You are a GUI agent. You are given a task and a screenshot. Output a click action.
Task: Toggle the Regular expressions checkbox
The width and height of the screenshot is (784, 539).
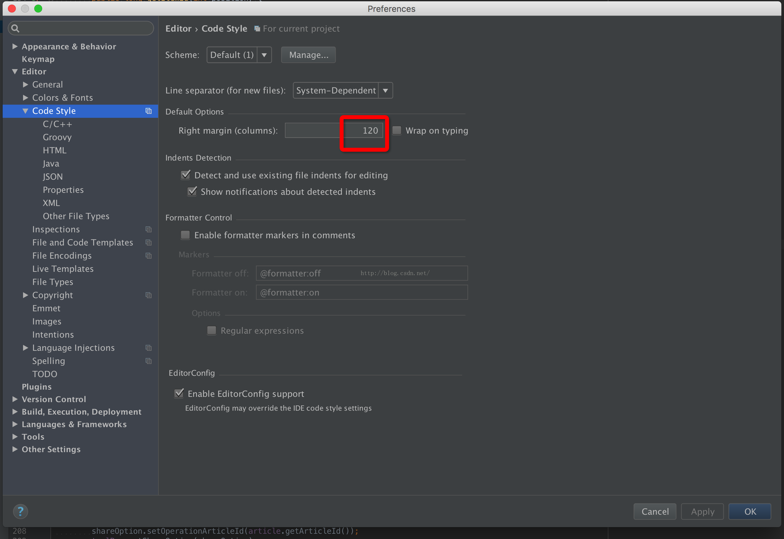211,330
